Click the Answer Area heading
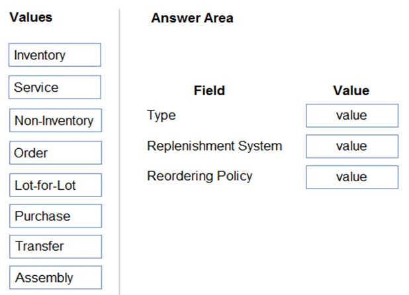This screenshot has height=295, width=409. point(192,19)
